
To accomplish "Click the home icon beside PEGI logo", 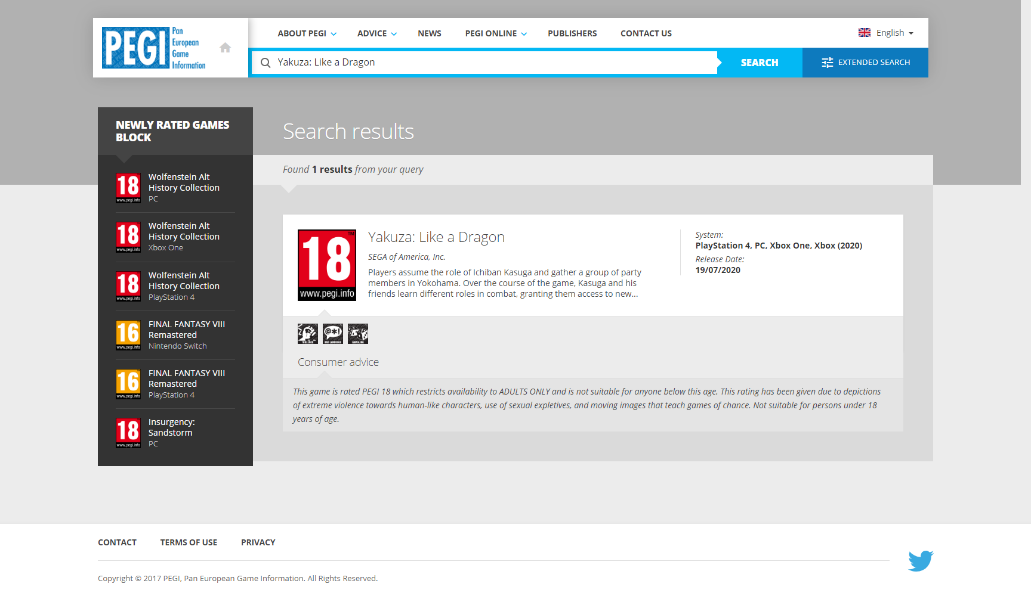I will (225, 48).
